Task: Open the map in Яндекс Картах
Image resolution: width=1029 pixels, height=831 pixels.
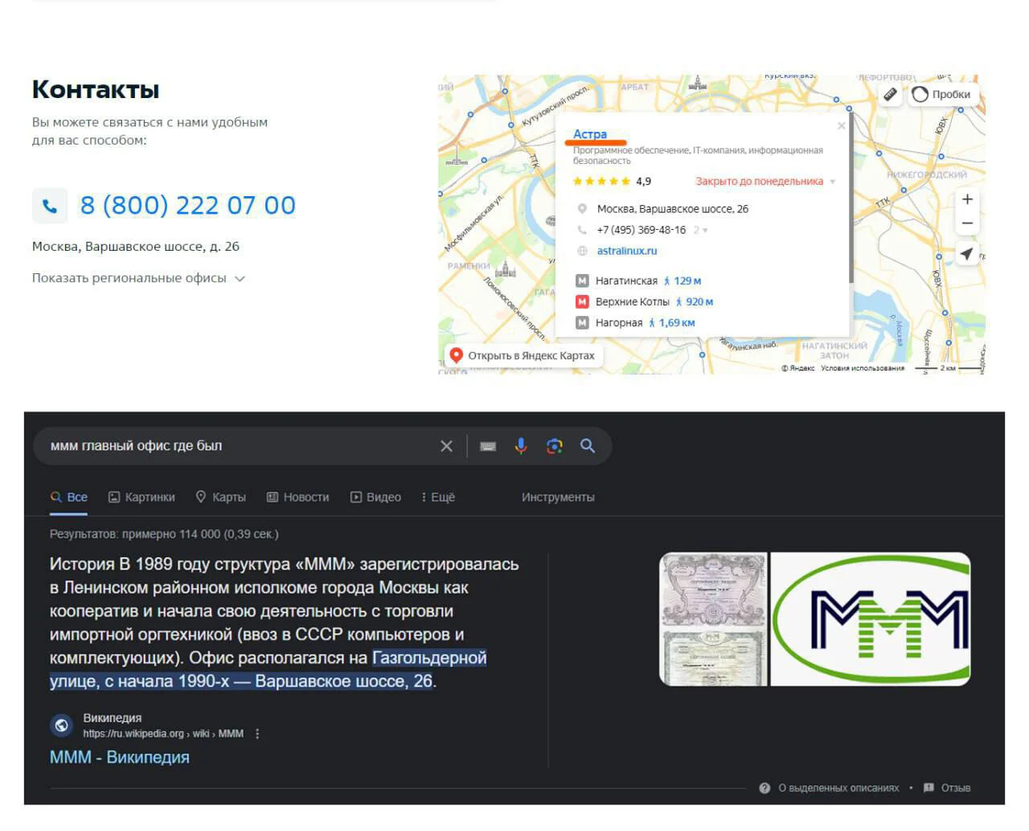Action: (x=523, y=355)
